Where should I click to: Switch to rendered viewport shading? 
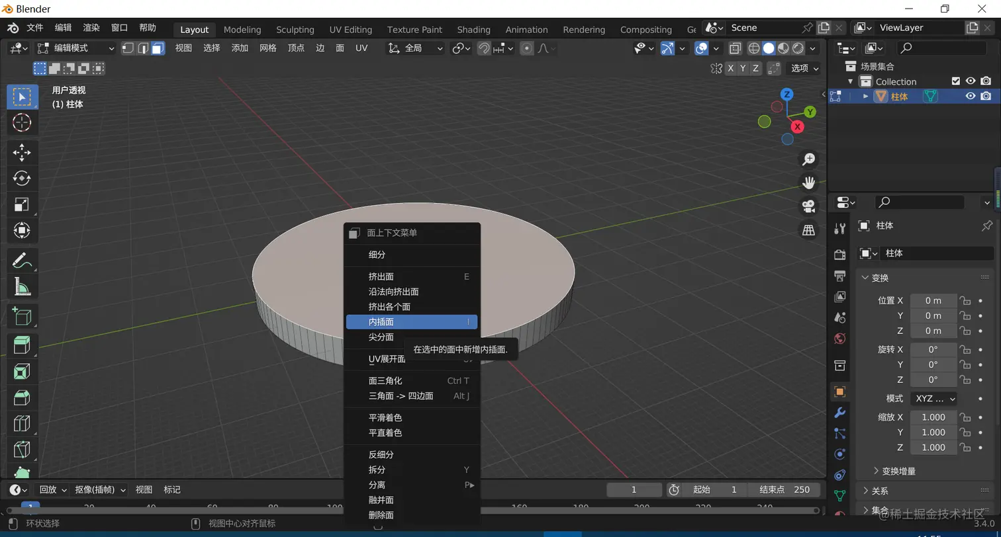[798, 48]
